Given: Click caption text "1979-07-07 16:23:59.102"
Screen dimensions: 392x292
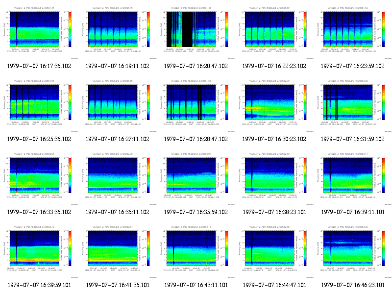Looking at the screenshot, I should tap(352, 66).
